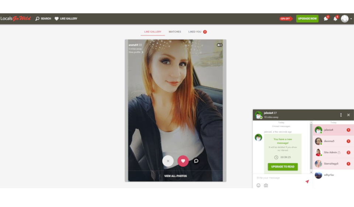Expand View profile chevron for aneta64
This screenshot has width=354, height=207.
click(142, 52)
